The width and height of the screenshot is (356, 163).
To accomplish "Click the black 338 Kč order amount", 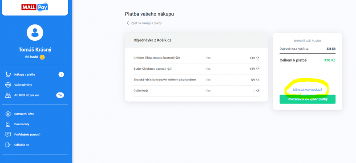I will (x=331, y=48).
